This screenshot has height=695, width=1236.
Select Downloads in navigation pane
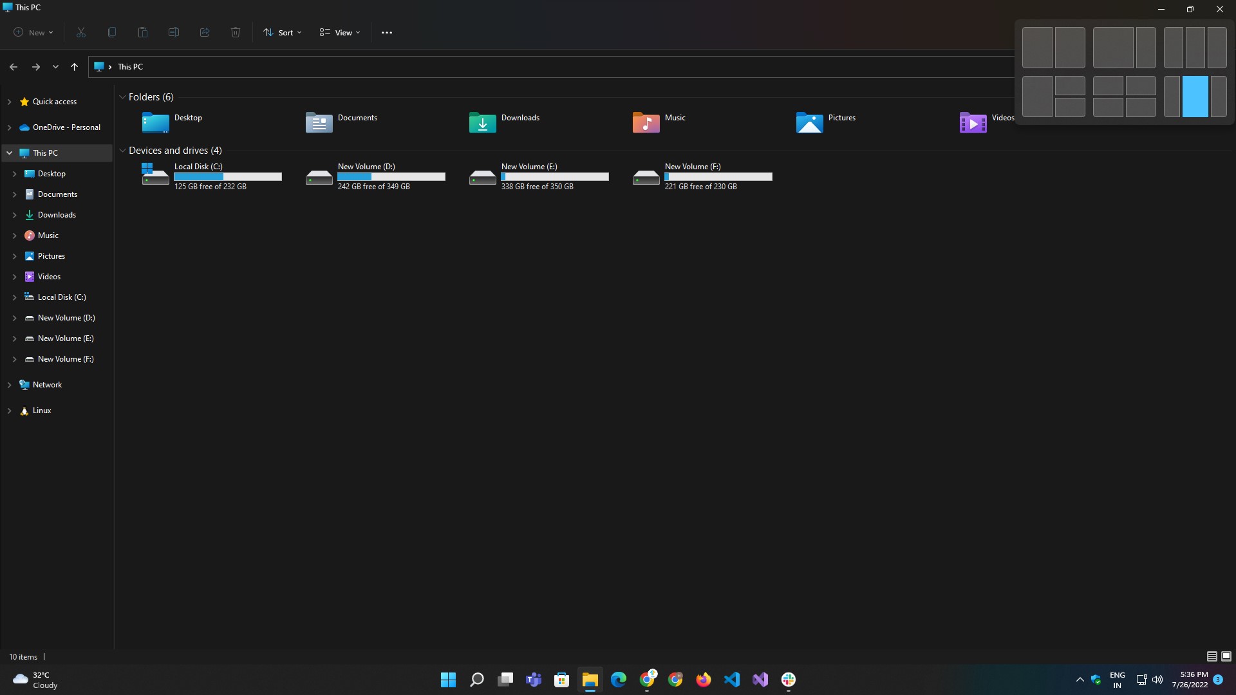(x=57, y=215)
